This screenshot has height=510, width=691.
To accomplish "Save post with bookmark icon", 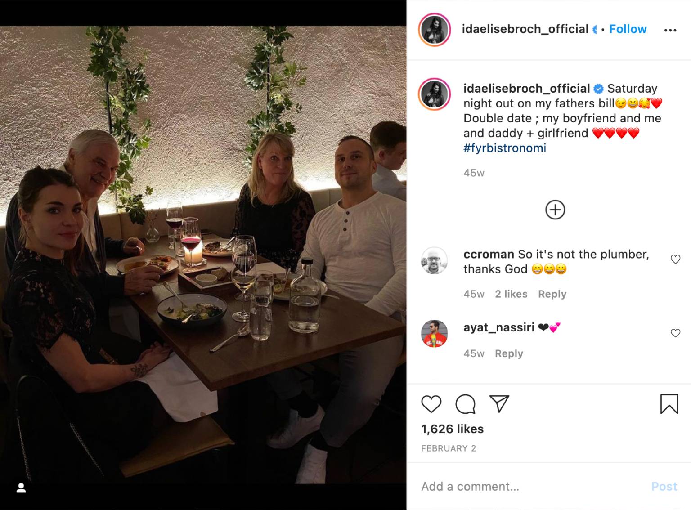I will pos(669,404).
